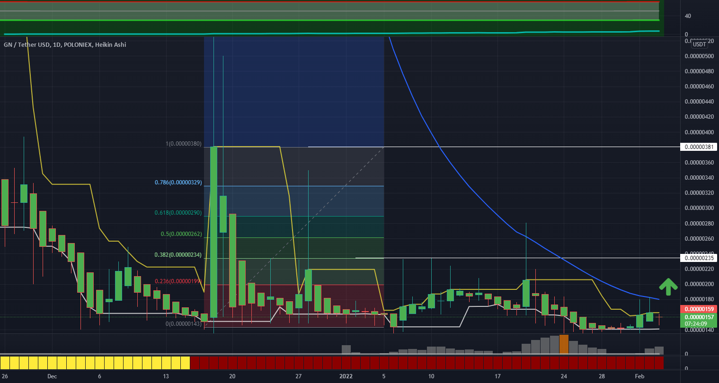Click the Dec label on time axis
Viewport: 719px width, 383px height.
pos(52,376)
